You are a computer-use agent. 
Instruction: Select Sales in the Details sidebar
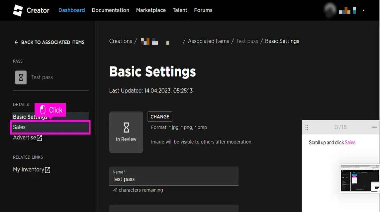coord(19,127)
